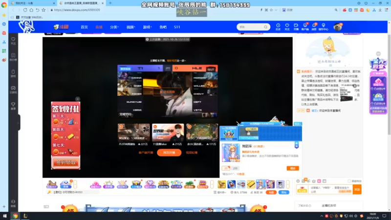Screen dimensions: 391x220
Task: Toggle 屏蔽特效 checkbox in chat
Action: click(349, 181)
